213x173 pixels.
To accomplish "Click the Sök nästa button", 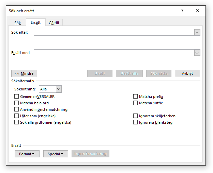I will 159,73.
